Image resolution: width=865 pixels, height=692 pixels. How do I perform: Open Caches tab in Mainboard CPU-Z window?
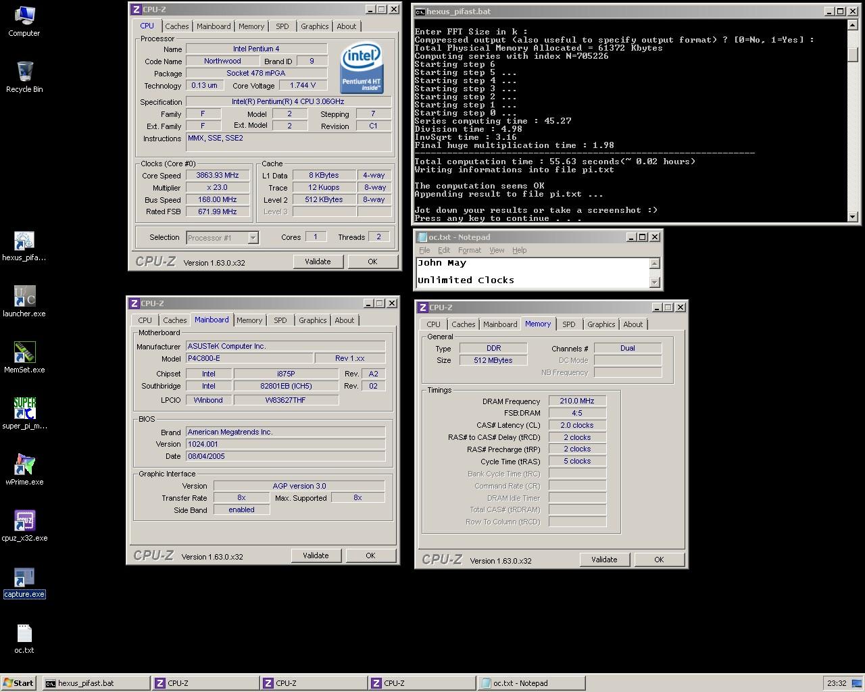pos(175,320)
